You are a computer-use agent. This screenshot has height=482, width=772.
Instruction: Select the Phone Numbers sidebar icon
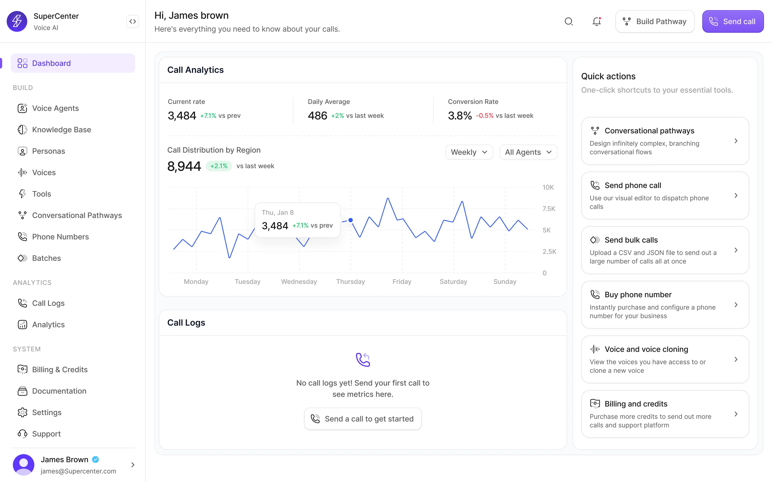tap(22, 237)
